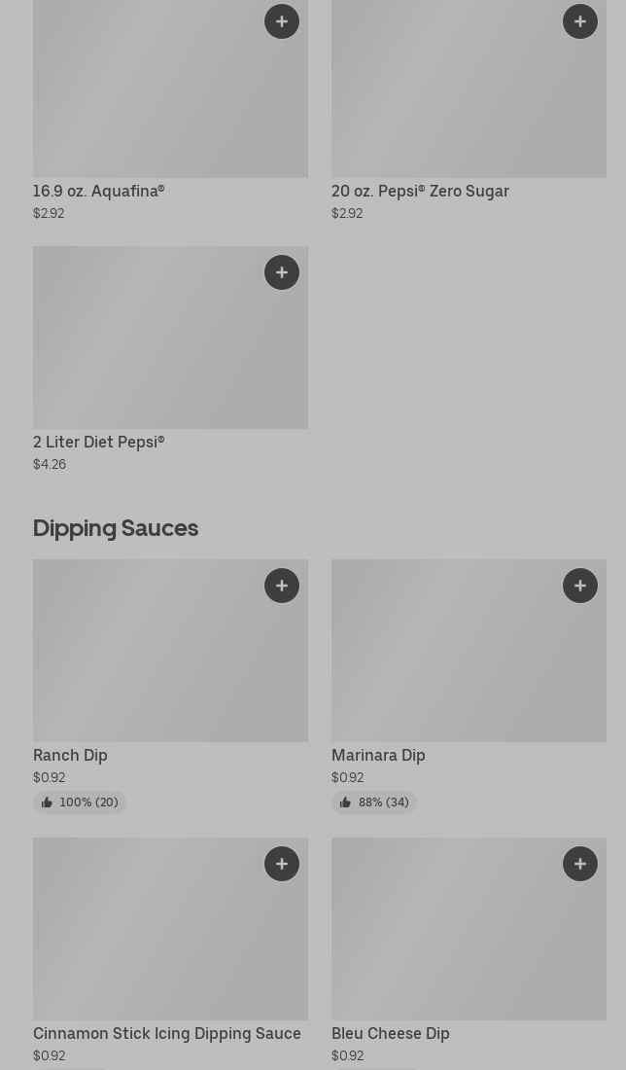The height and width of the screenshot is (1070, 626).
Task: Add Marinara Dip with plus button
Action: (580, 586)
